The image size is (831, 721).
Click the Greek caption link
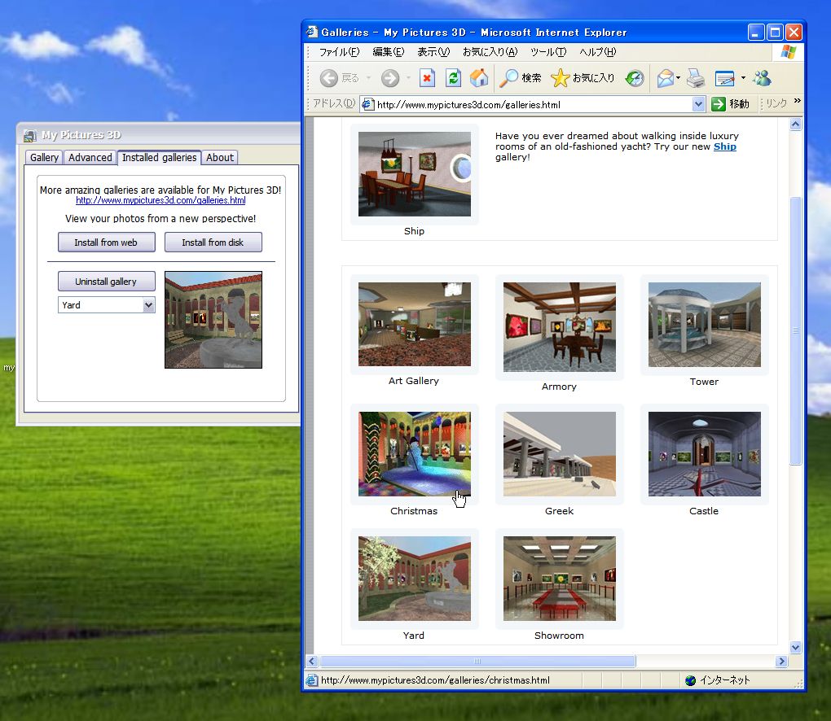(x=559, y=511)
